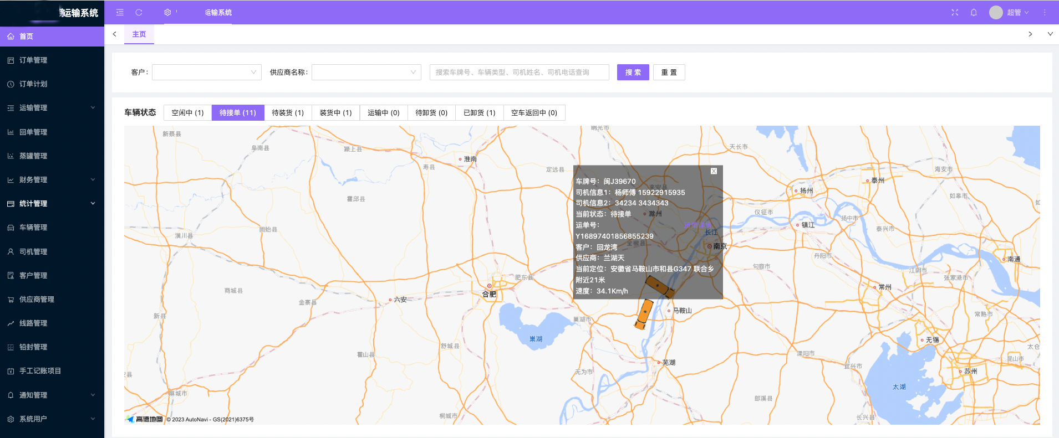Screen dimensions: 1059x438
Task: Click the clock icon for 订单计划
Action: 11,84
